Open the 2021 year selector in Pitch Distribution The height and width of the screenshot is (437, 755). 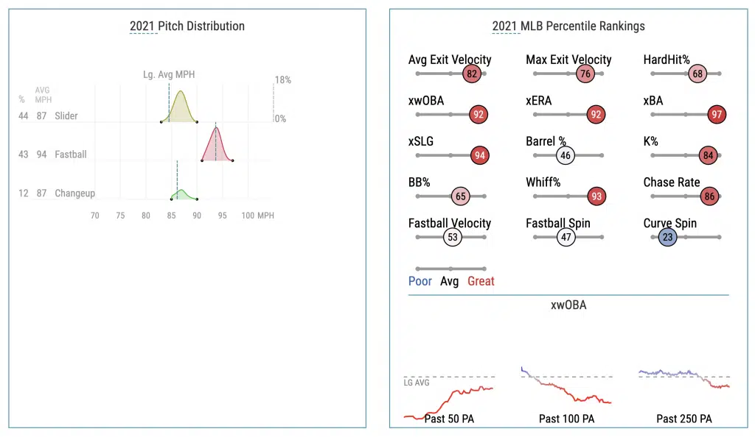(x=142, y=26)
